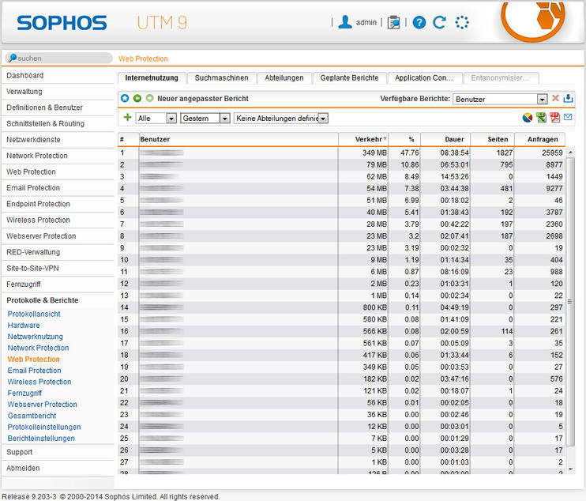Switch to the Geplante Berichte tab
Image resolution: width=586 pixels, height=501 pixels.
[x=349, y=78]
